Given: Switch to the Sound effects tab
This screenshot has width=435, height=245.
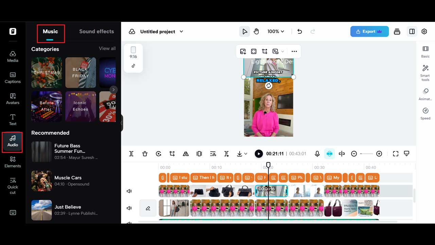Looking at the screenshot, I should pos(97,31).
